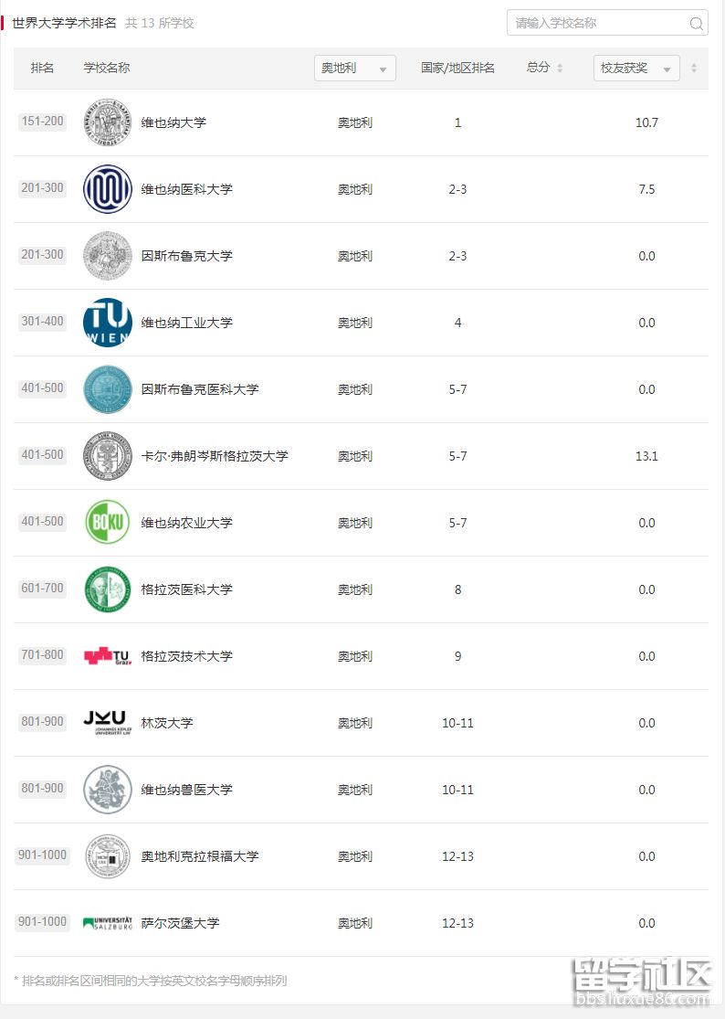This screenshot has width=725, height=1019.
Task: Open the 校友获奖 indicator dropdown
Action: [x=636, y=69]
